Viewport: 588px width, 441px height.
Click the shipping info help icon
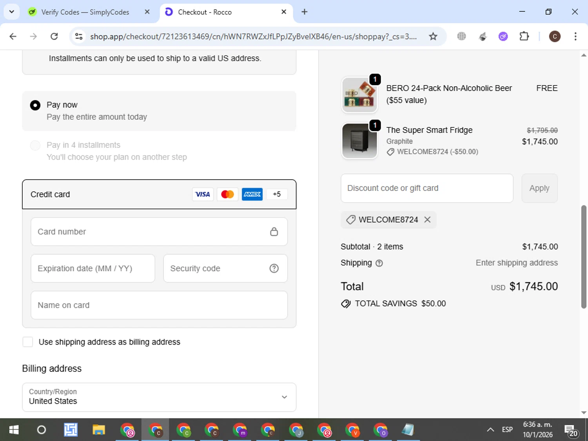coord(379,263)
